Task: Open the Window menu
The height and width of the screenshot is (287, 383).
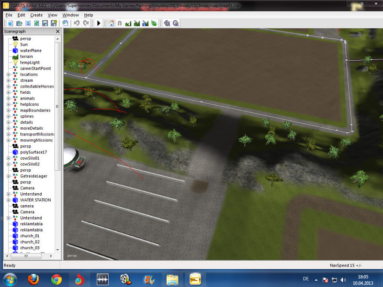Action: 70,15
